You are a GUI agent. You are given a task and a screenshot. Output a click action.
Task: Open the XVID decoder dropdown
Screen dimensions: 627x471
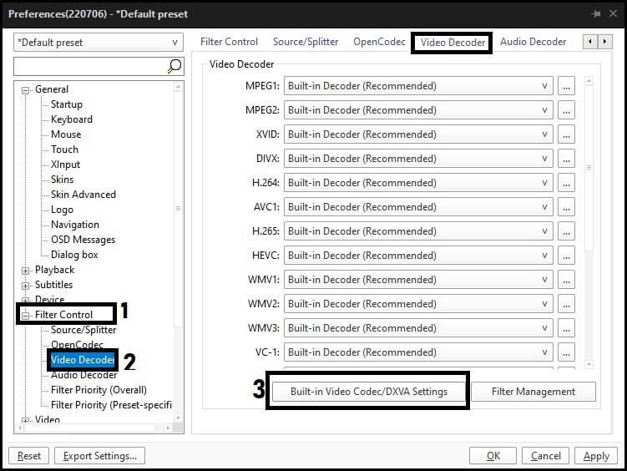click(418, 134)
